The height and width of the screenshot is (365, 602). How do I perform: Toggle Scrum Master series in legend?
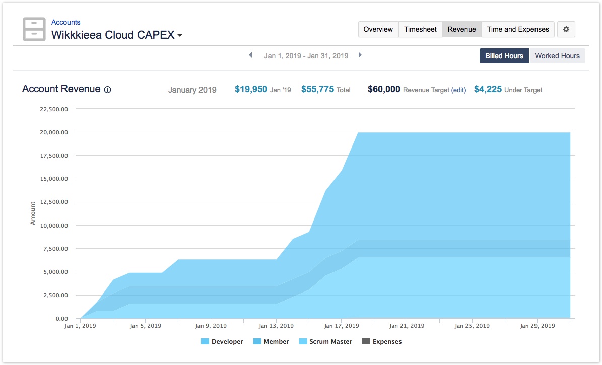tap(325, 341)
